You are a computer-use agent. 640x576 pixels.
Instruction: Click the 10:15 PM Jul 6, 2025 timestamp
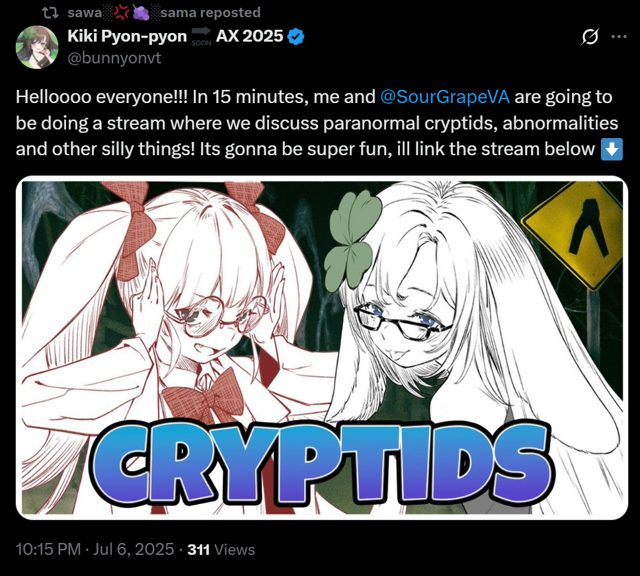[95, 549]
